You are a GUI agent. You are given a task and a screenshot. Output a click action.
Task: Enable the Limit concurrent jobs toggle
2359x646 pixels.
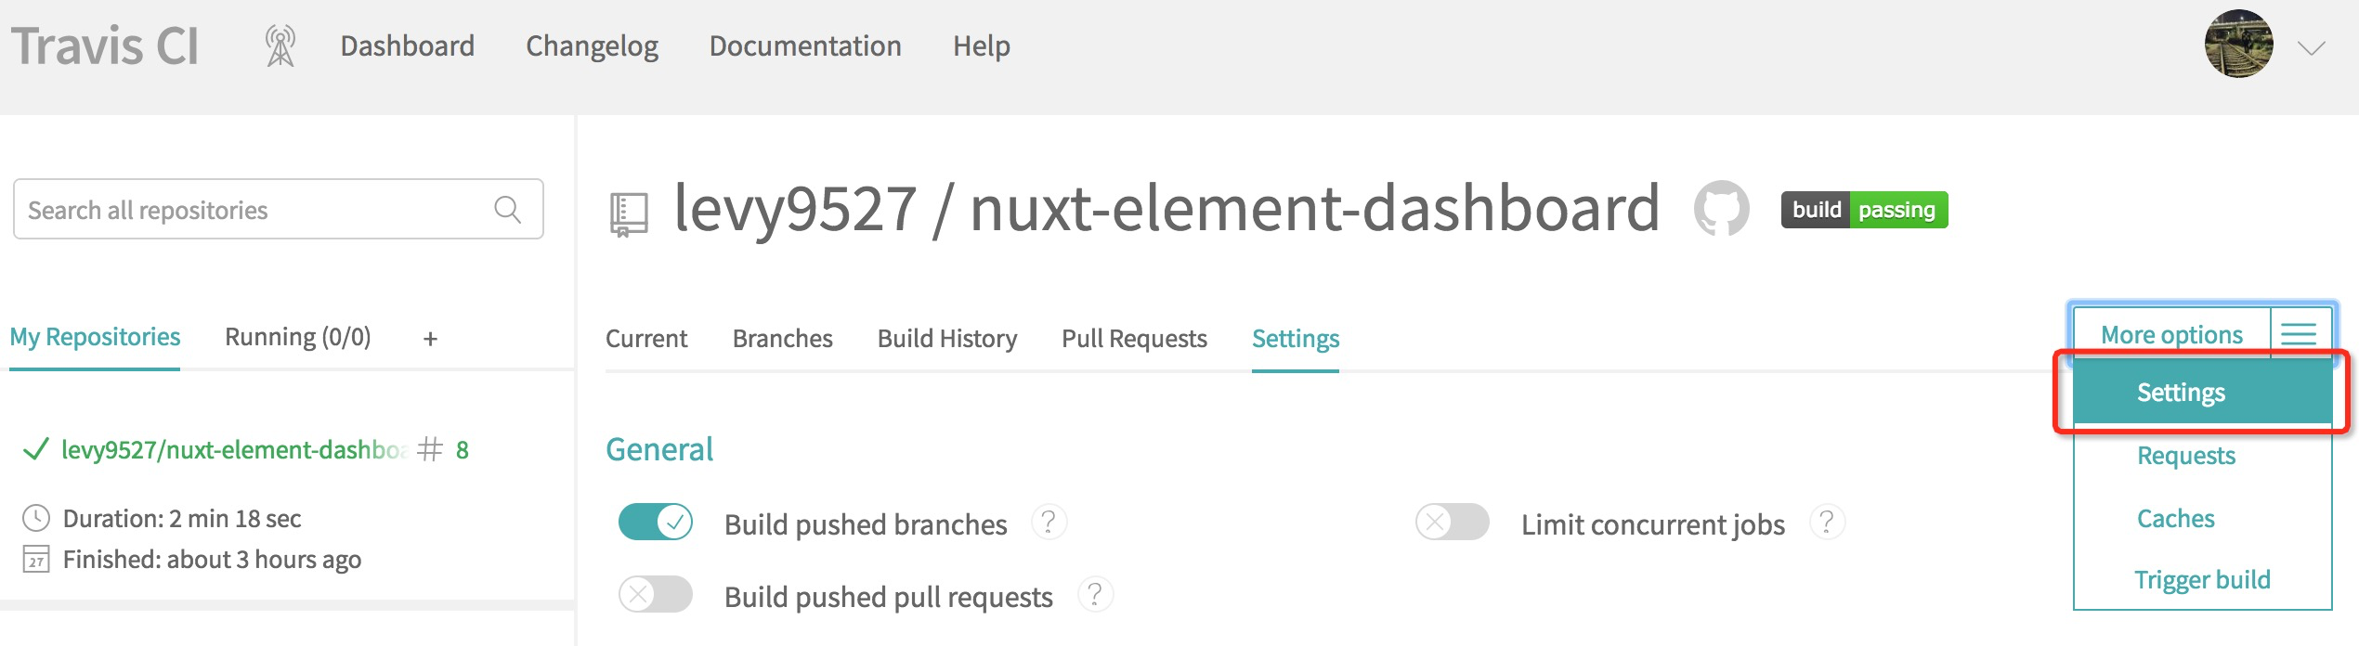[1453, 523]
